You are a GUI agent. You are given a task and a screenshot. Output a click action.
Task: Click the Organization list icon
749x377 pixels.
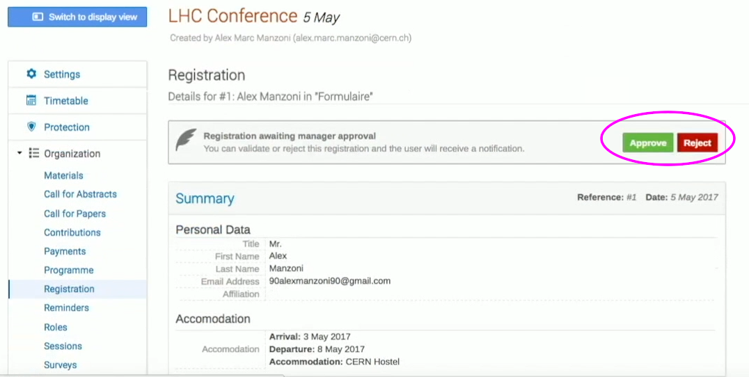33,153
